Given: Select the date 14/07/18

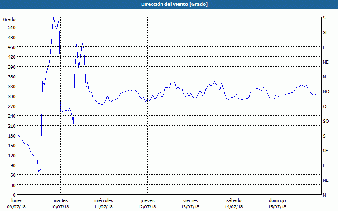Looking at the screenshot, I should coord(234,207).
